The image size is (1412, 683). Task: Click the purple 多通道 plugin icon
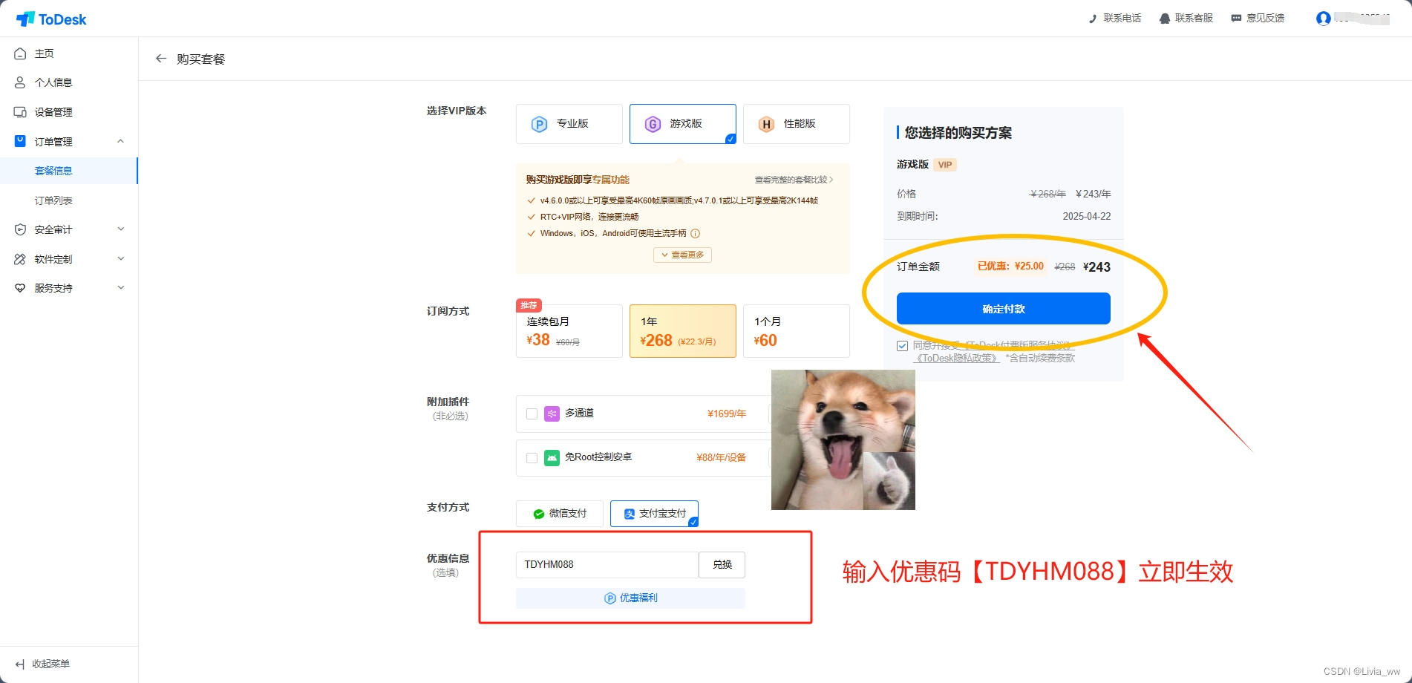[x=552, y=414]
